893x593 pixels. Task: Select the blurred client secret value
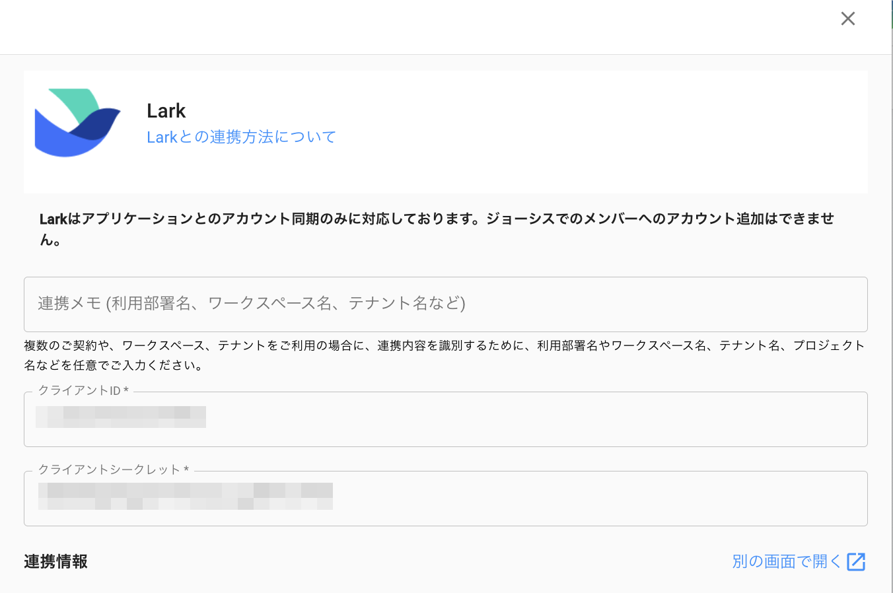tap(185, 496)
